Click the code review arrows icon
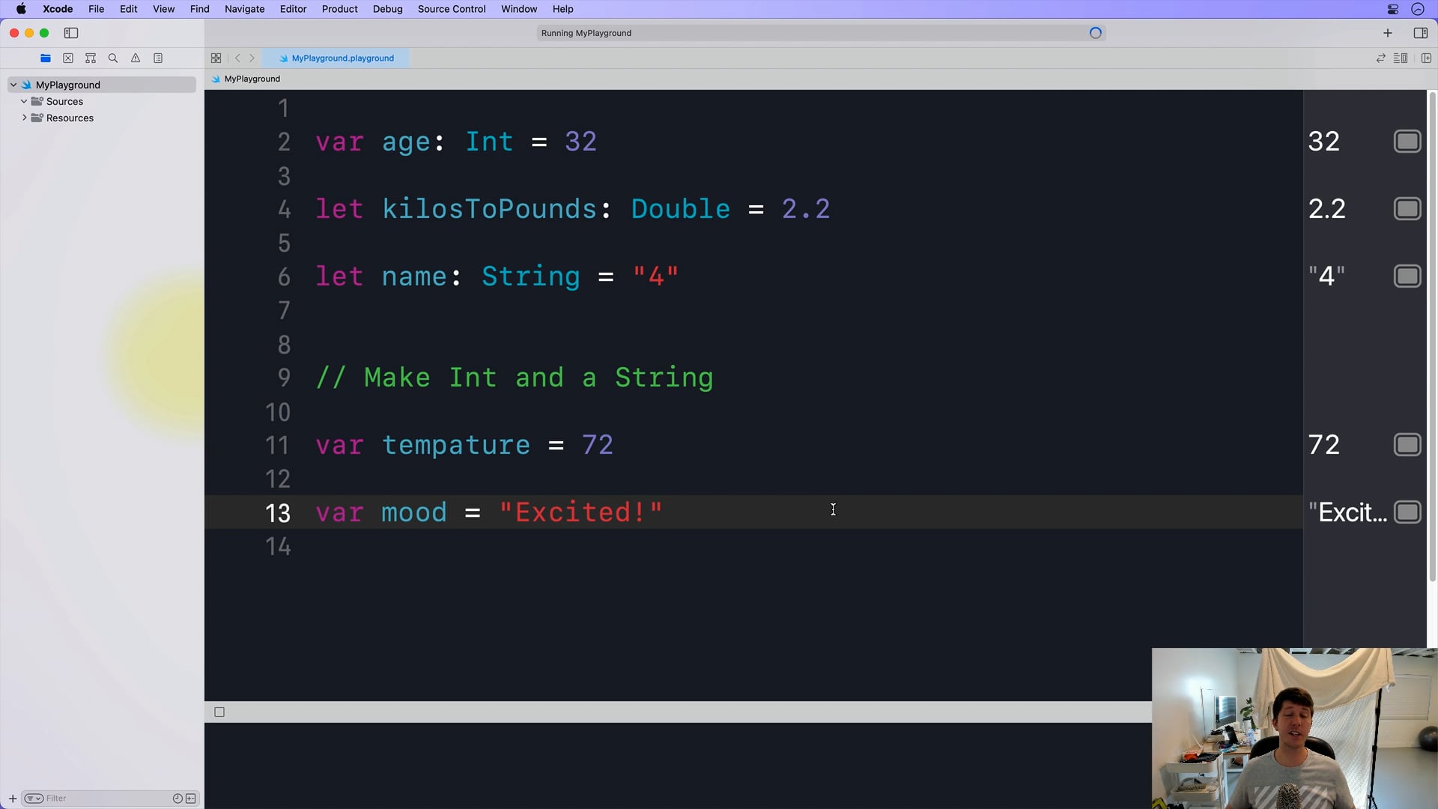 coord(1381,58)
